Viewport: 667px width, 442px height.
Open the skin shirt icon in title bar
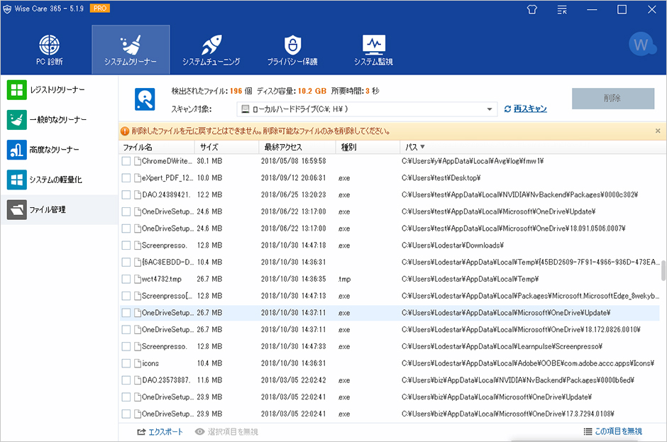click(531, 9)
